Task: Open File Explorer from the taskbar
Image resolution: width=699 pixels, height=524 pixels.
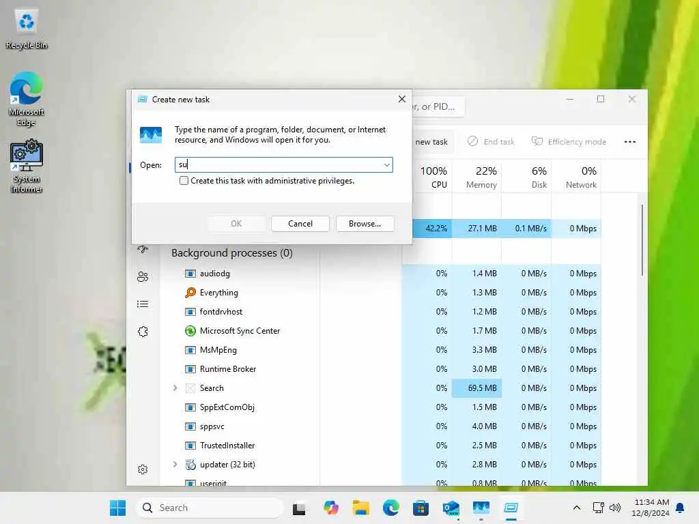Action: pyautogui.click(x=360, y=508)
